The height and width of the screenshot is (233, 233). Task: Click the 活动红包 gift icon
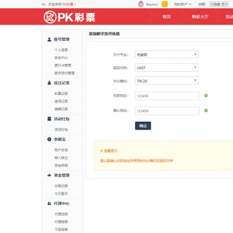point(49,119)
